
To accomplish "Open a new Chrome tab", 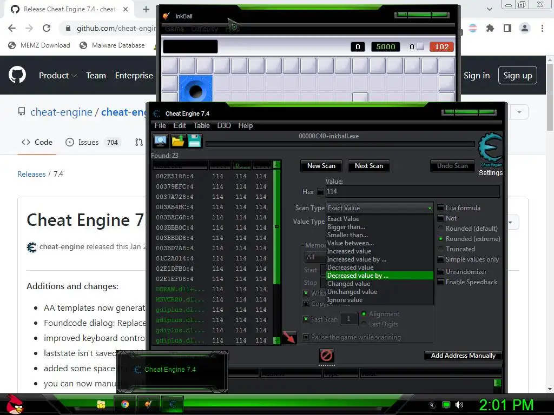I will coord(146,9).
